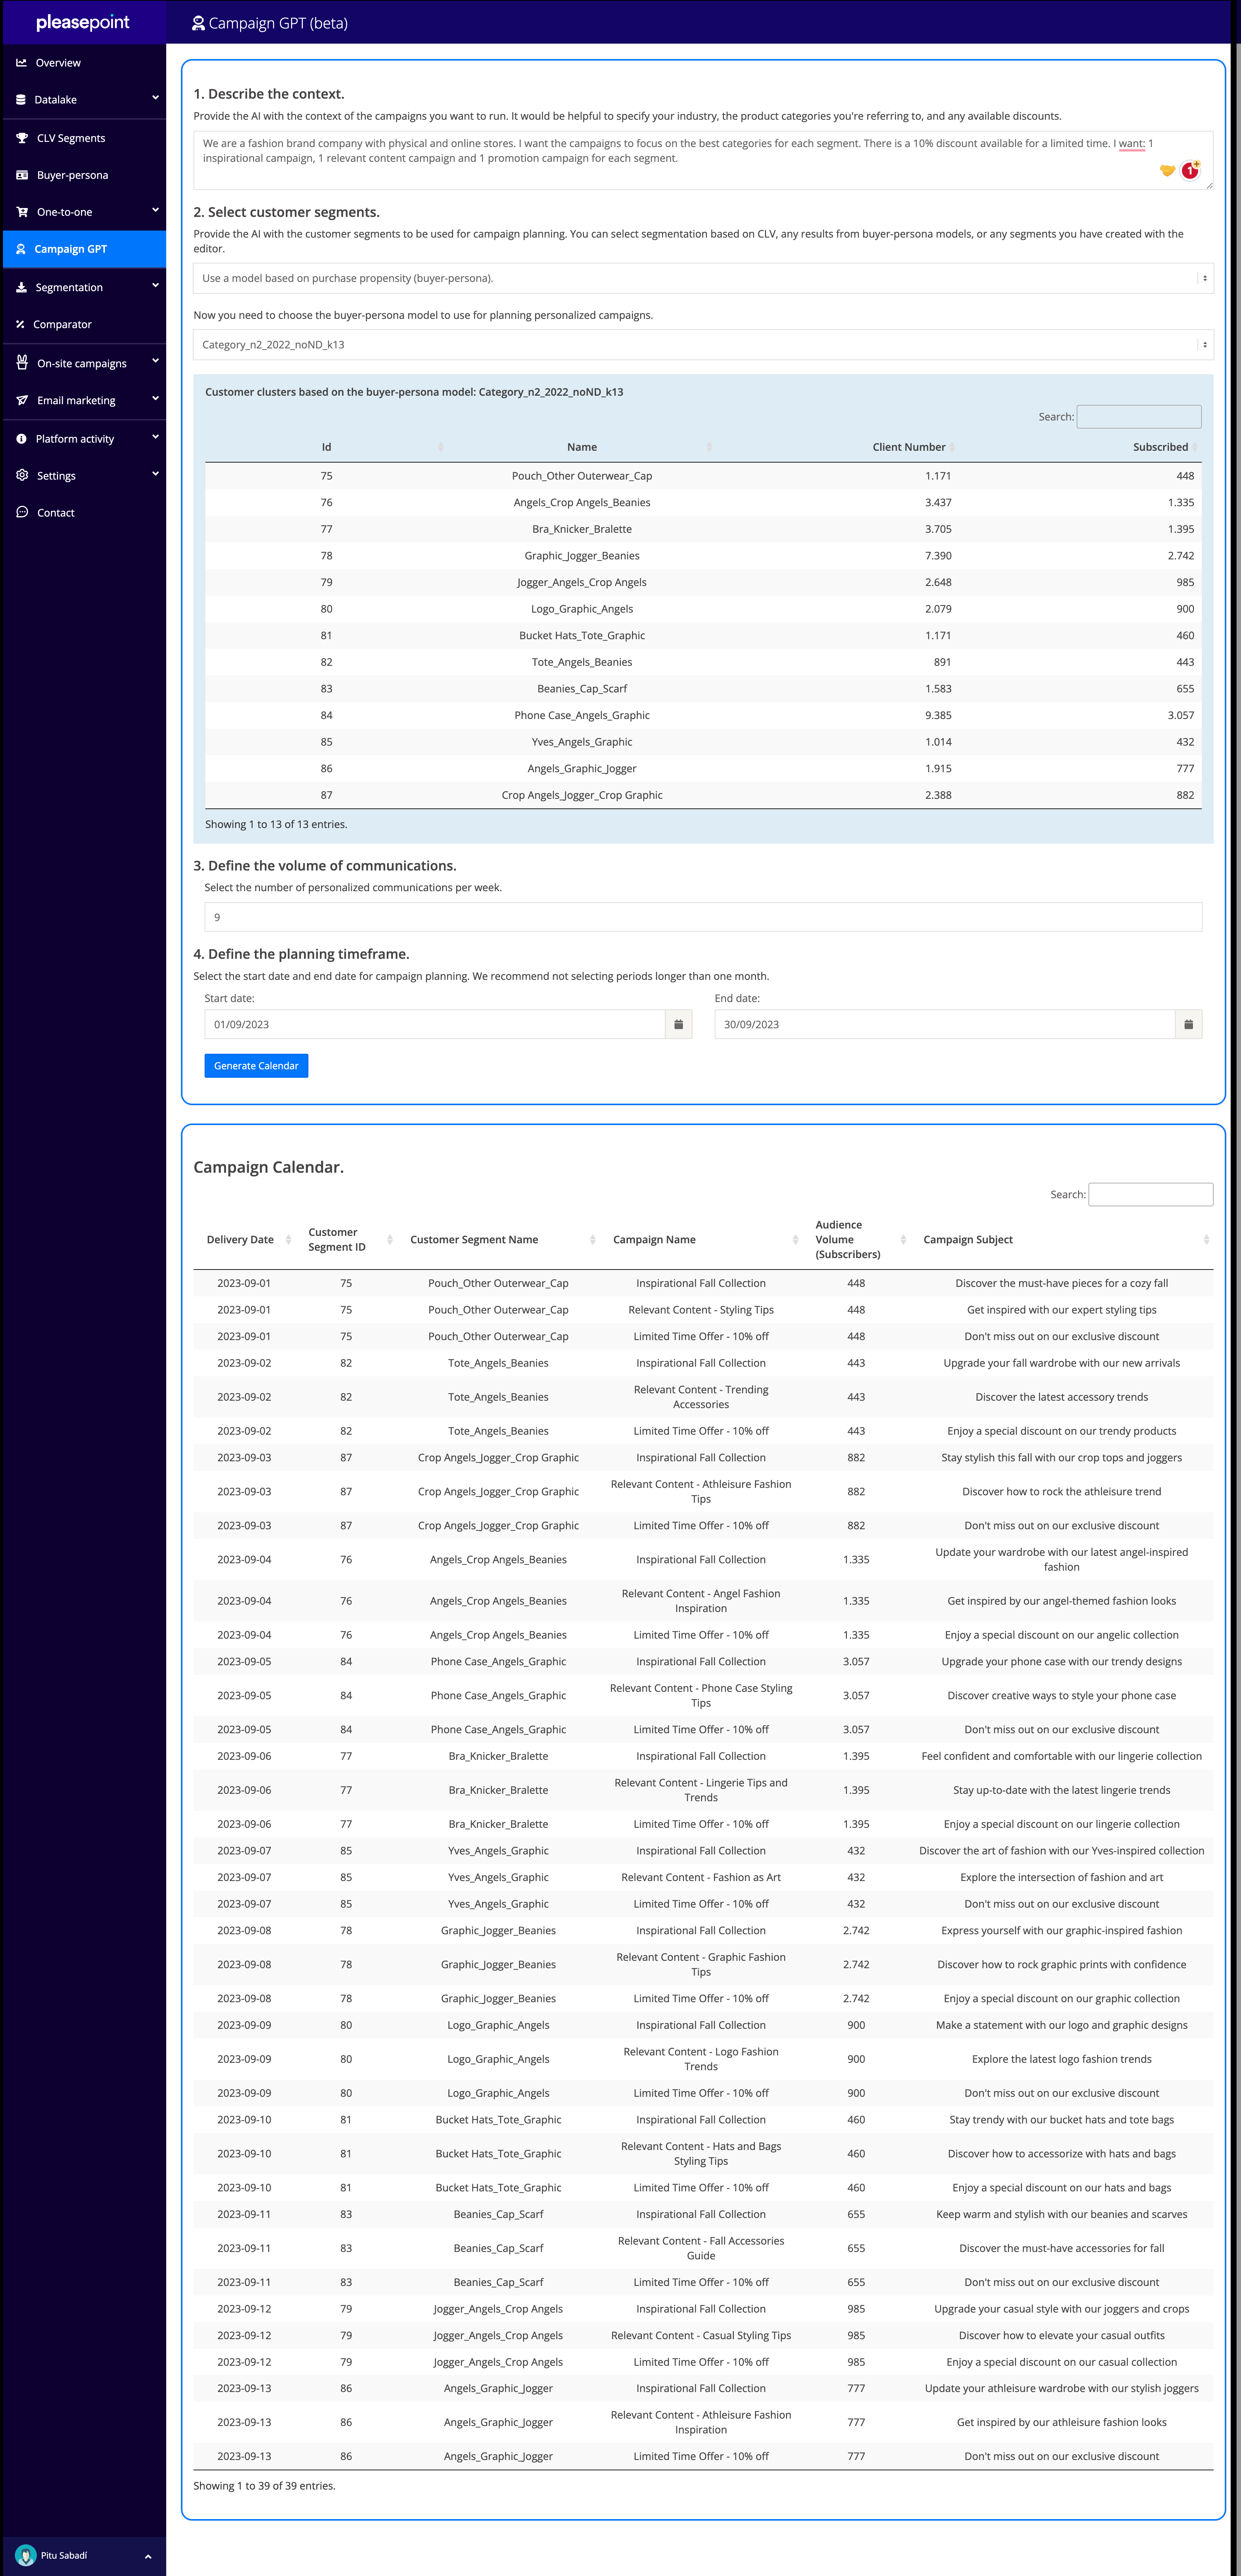Click the Campaign Calendar search field
1241x2576 pixels.
(1150, 1194)
